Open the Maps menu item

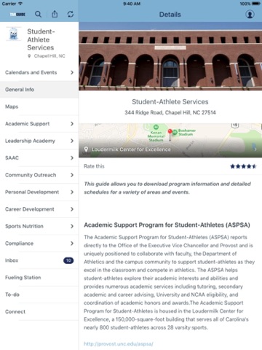click(39, 106)
